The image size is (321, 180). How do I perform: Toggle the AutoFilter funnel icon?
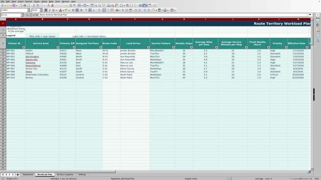(104, 5)
